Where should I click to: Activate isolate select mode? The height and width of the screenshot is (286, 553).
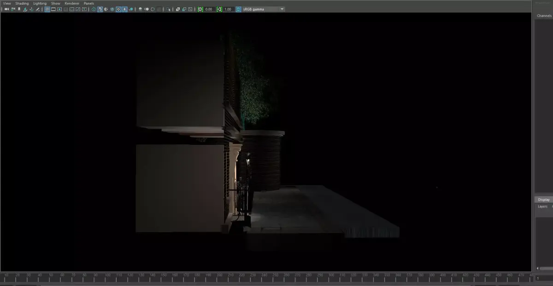click(169, 9)
